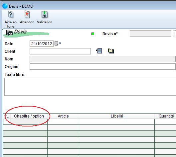Open the address book icon next to Client
176x157 pixels.
point(111,51)
